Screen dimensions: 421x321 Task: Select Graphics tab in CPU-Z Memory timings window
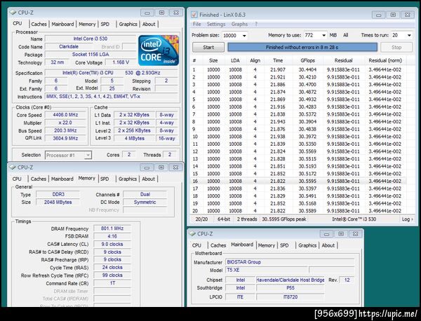[128, 179]
